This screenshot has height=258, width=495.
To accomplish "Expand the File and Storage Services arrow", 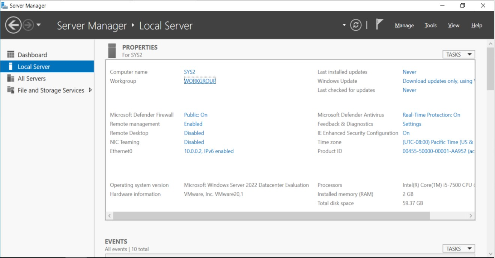I will [x=90, y=90].
